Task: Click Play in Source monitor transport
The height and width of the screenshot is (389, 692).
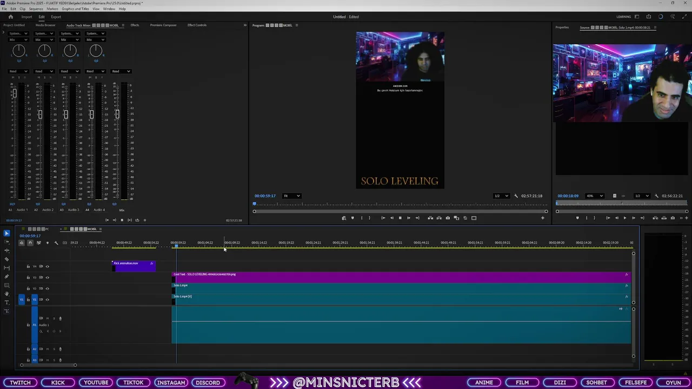Action: [x=625, y=218]
